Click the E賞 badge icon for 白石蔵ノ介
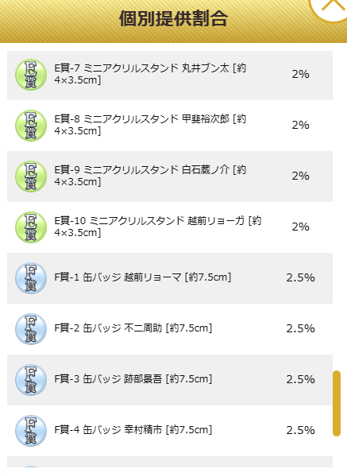Image resolution: width=347 pixels, height=473 pixels. click(31, 176)
